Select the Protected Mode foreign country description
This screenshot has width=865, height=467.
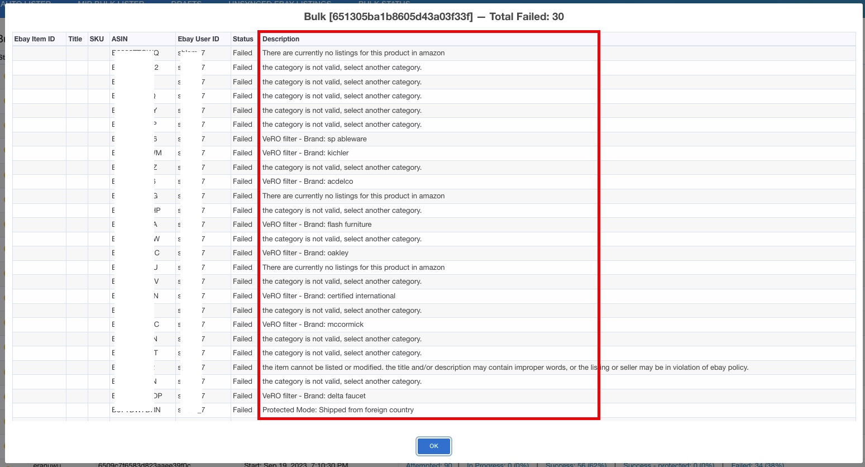(338, 410)
